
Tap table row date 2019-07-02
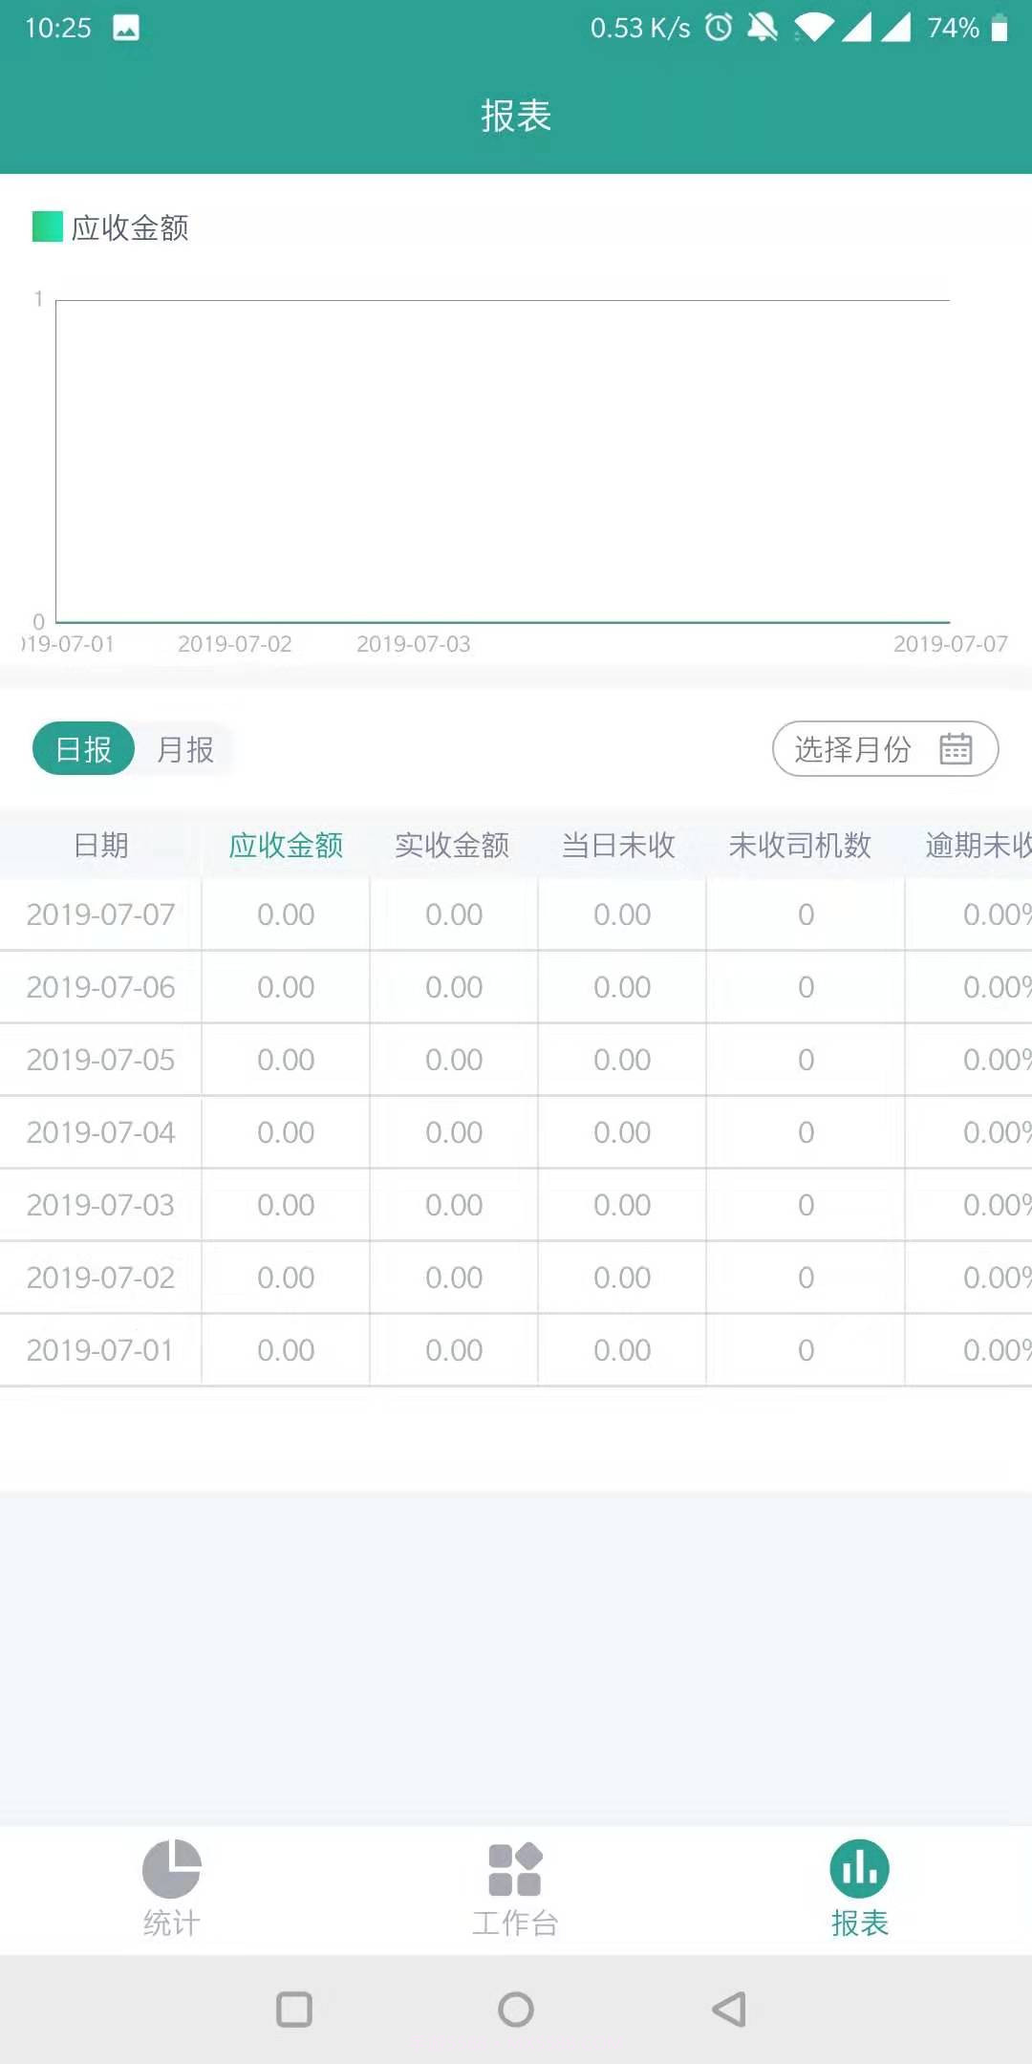click(100, 1278)
